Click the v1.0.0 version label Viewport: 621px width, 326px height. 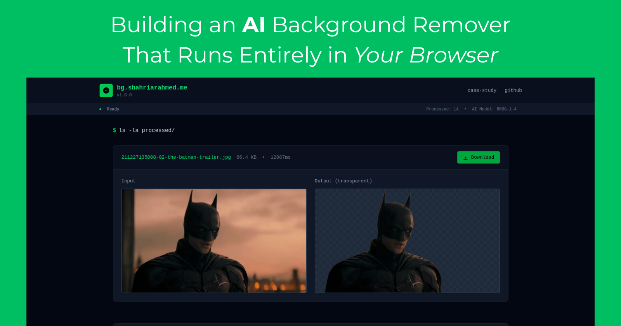[x=124, y=95]
